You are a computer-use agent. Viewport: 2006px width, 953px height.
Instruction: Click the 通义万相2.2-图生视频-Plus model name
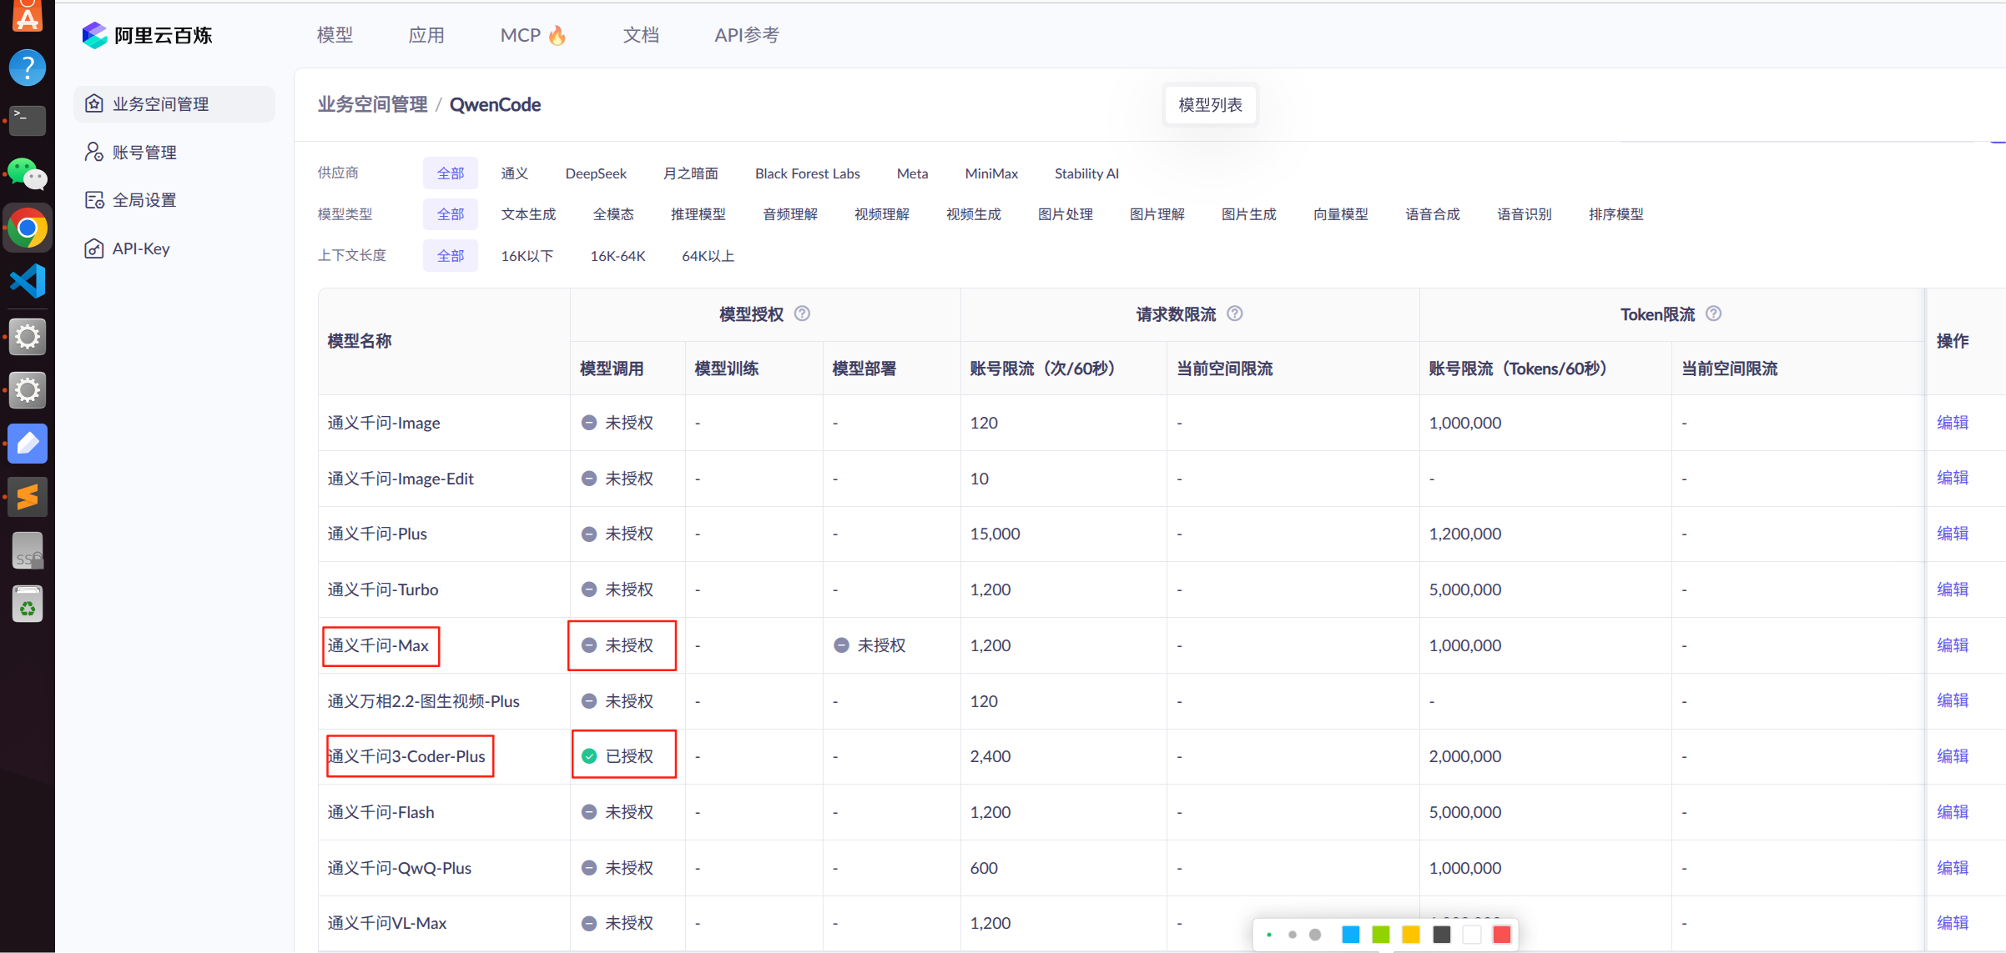tap(423, 701)
